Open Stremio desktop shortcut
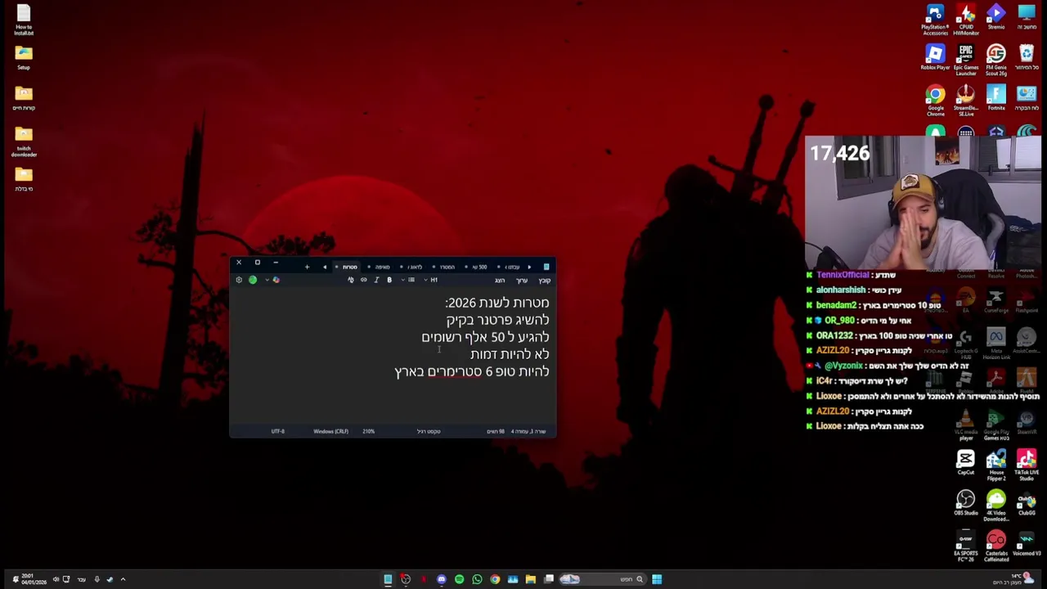 (995, 16)
